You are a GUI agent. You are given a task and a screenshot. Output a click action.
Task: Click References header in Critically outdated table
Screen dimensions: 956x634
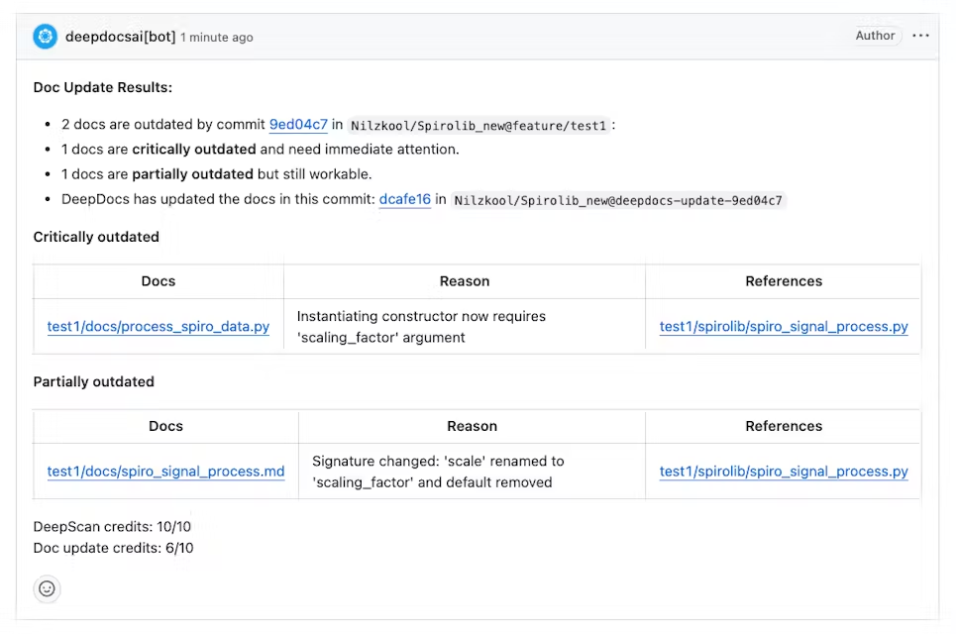click(x=784, y=281)
